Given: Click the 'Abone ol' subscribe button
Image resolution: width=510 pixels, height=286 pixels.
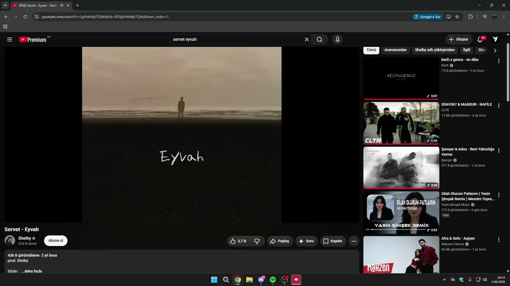Looking at the screenshot, I should [56, 241].
